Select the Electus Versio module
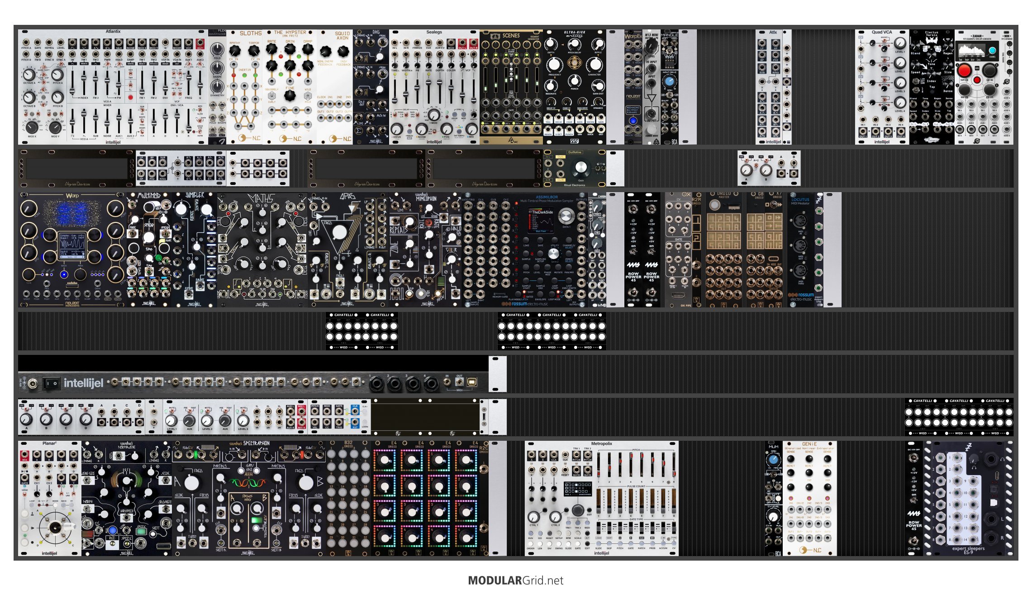This screenshot has height=590, width=1032. [932, 87]
